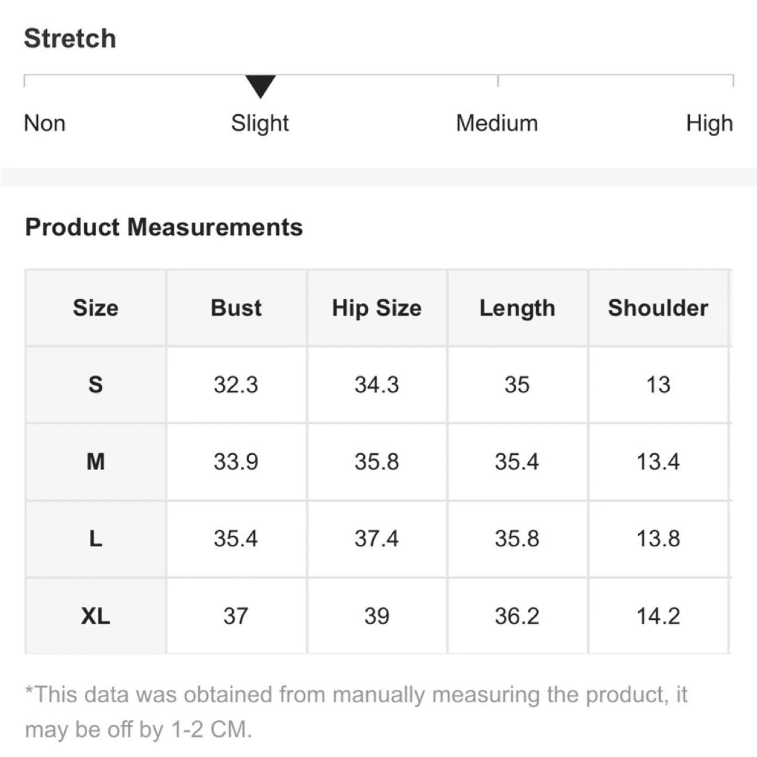Viewport: 757px width, 757px height.
Task: Select the Non stretch label
Action: [x=45, y=124]
